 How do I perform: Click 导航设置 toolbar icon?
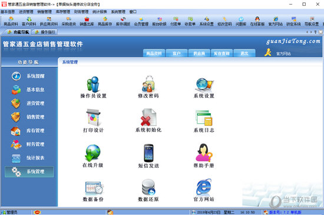tap(312, 22)
